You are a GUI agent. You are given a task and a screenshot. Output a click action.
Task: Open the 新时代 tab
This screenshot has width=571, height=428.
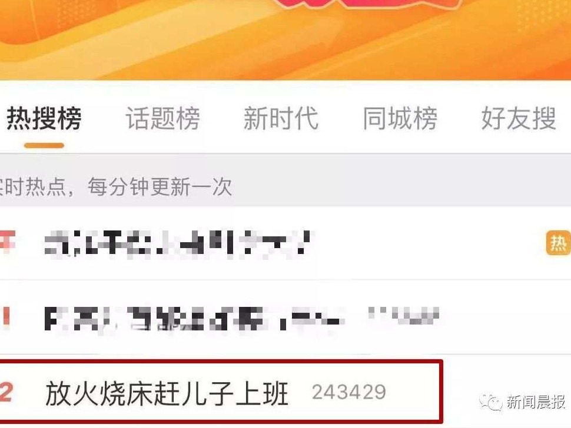(x=281, y=118)
